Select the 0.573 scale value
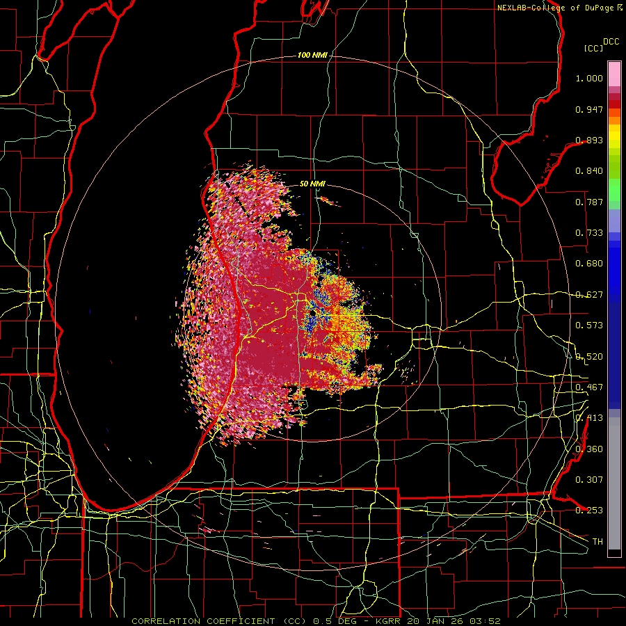The width and height of the screenshot is (626, 626). pyautogui.click(x=589, y=326)
